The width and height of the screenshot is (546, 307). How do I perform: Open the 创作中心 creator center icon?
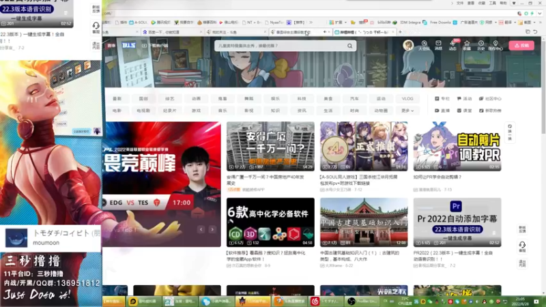tap(495, 46)
